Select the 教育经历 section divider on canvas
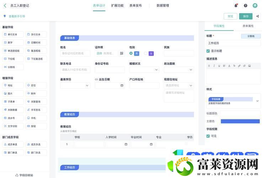The image size is (262, 178). (127, 114)
